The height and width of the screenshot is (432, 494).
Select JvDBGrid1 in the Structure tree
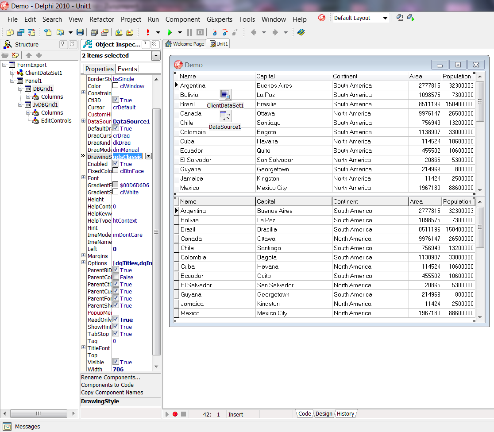click(x=46, y=104)
